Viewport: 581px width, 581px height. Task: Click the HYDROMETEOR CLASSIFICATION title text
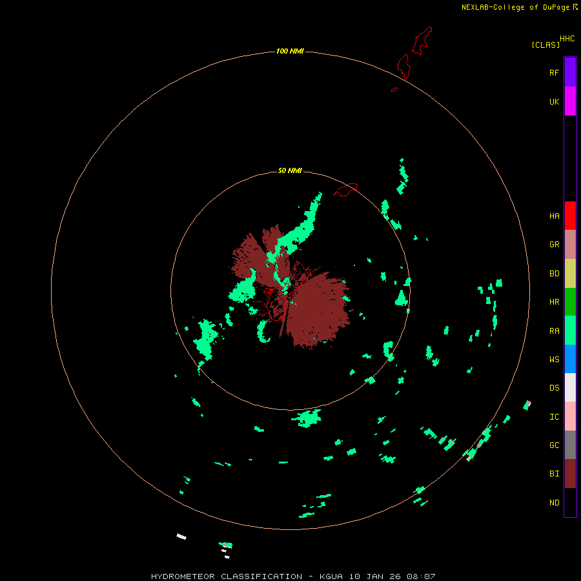(227, 576)
